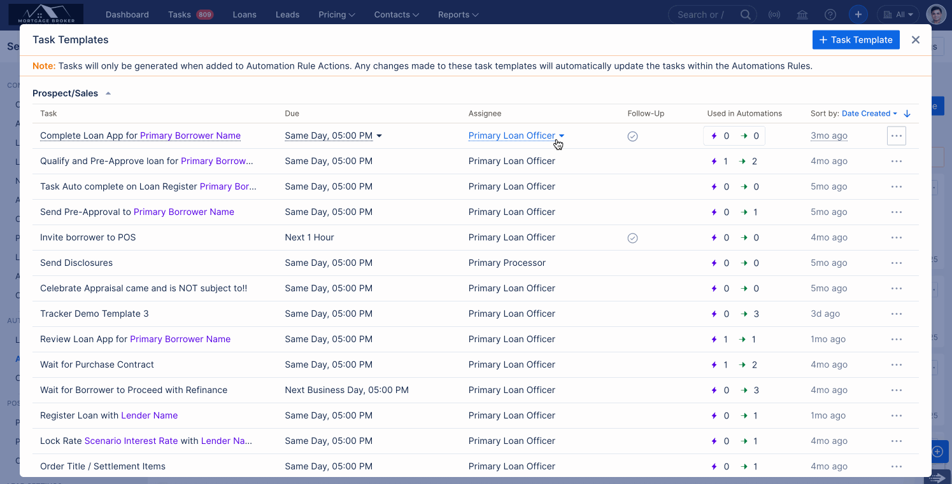Open three-dot menu for Wait for Purchase Contract
This screenshot has width=952, height=484.
pos(897,364)
